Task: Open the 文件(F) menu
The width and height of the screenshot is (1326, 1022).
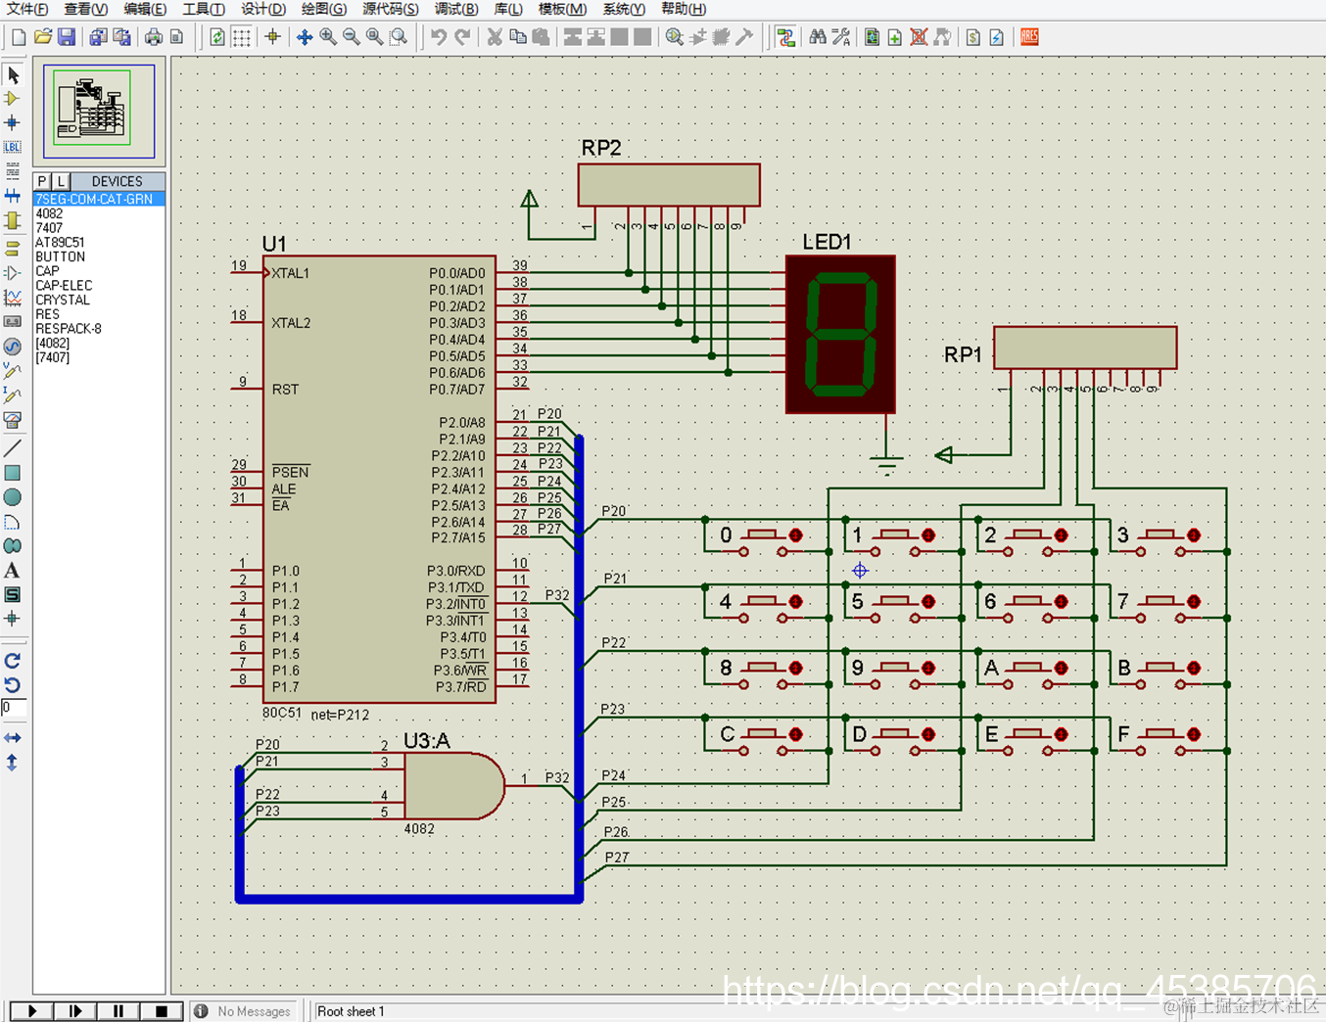Action: pyautogui.click(x=27, y=9)
